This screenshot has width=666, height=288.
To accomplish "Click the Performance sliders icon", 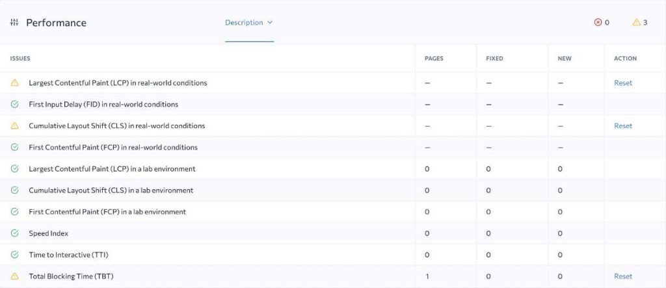I will point(14,23).
